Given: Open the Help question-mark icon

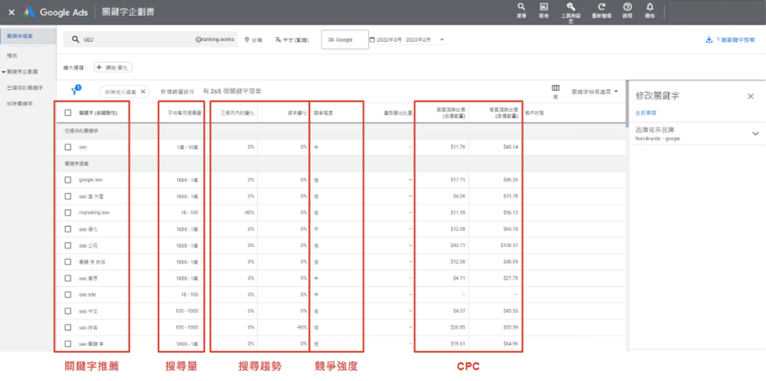Looking at the screenshot, I should 628,7.
